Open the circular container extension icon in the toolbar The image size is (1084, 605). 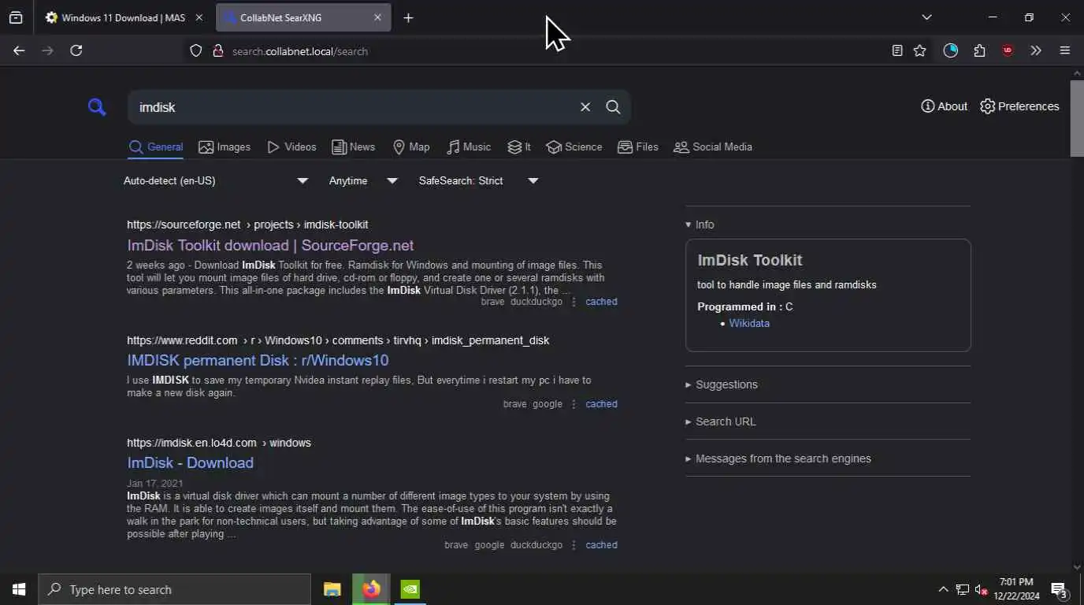(951, 50)
